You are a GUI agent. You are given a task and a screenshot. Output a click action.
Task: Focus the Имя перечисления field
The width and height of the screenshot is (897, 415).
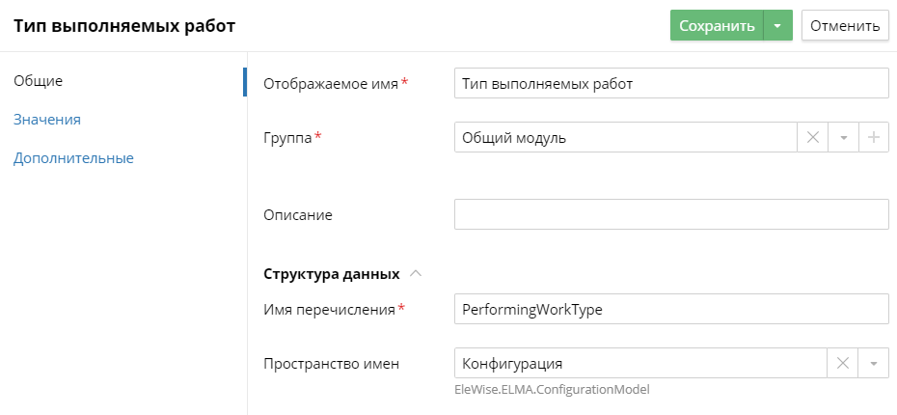pyautogui.click(x=670, y=309)
